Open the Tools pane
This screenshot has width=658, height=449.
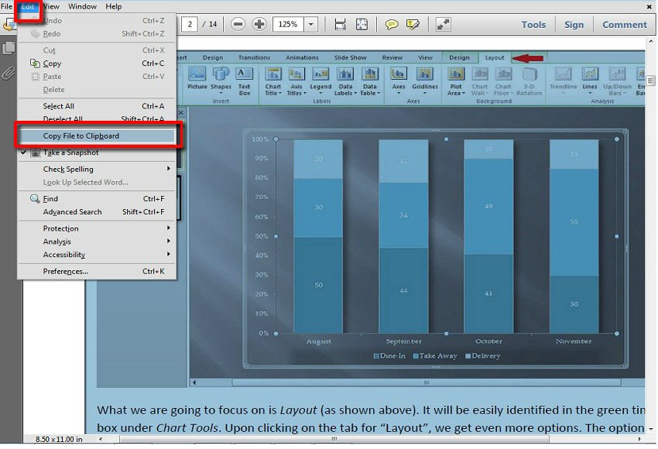point(533,25)
